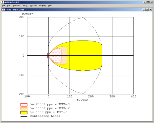Maximize the Toxic Threat Zone window
This screenshot has width=154, height=123.
147,10
